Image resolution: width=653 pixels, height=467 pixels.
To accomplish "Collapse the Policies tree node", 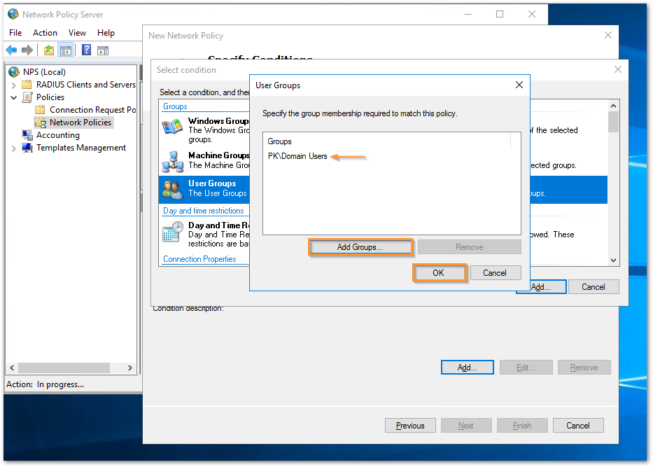I will (13, 97).
